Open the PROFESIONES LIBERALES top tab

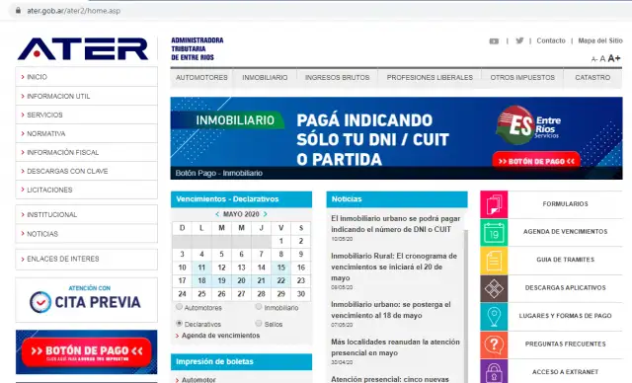pyautogui.click(x=430, y=78)
